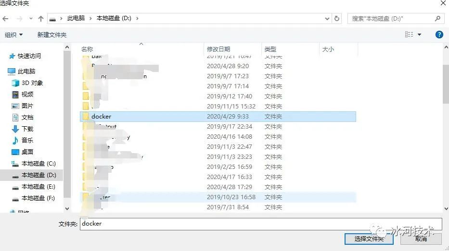Click 新建文件夹 to create a folder

tap(52, 35)
